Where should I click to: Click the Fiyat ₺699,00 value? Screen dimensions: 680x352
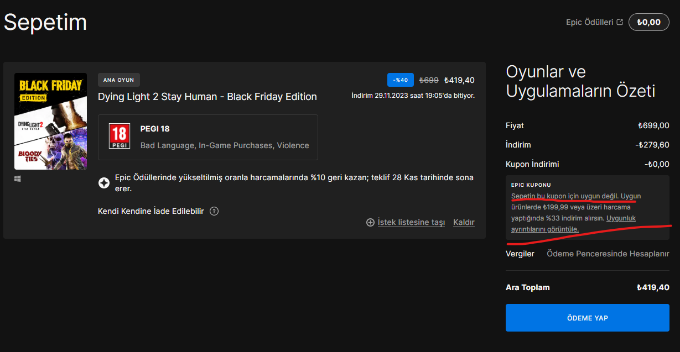click(653, 125)
